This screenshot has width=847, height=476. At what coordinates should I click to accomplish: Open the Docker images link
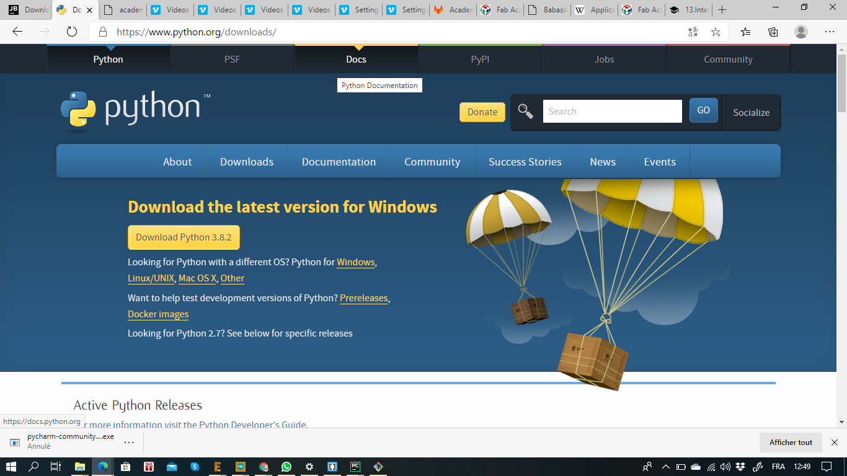(158, 314)
